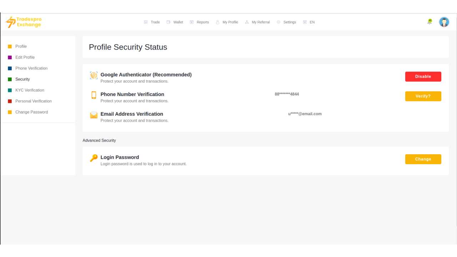Screen dimensions: 457x257
Task: Open the Reports menu
Action: tap(200, 22)
